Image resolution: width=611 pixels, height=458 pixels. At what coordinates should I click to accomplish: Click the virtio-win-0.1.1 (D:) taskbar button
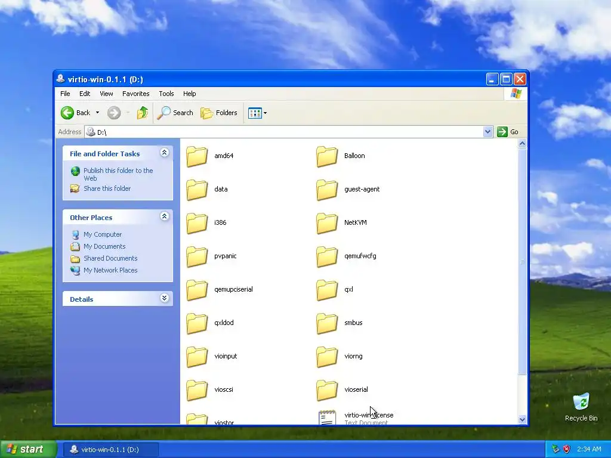[110, 450]
